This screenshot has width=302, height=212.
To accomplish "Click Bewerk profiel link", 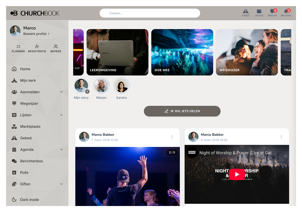I will click(36, 34).
